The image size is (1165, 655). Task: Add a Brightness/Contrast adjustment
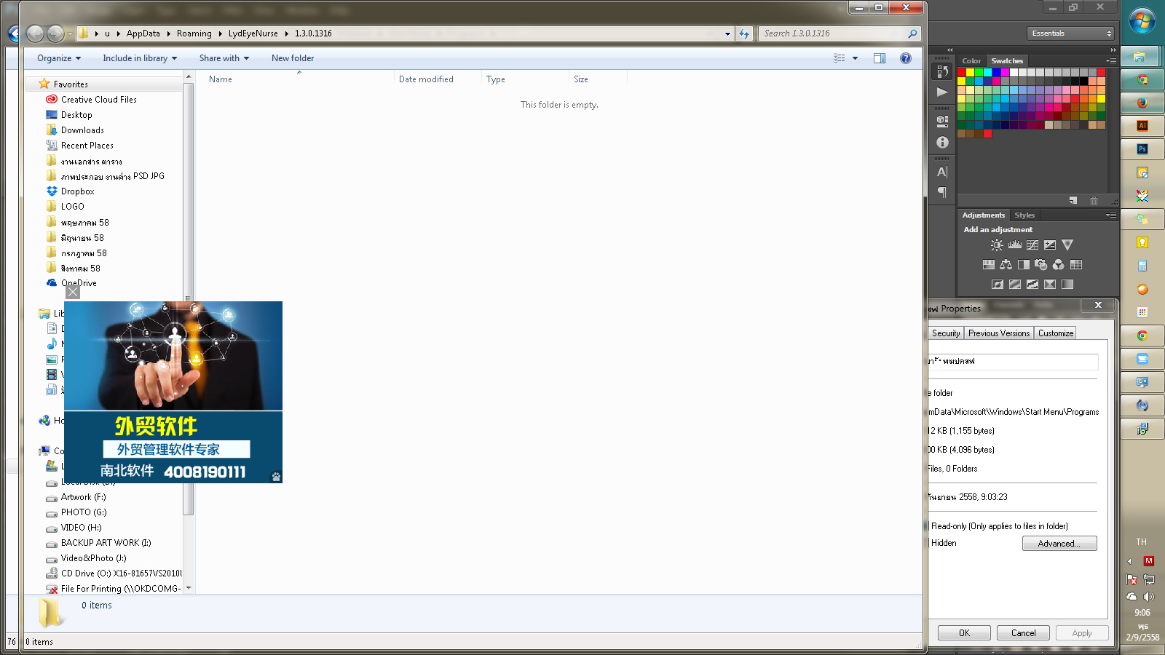pos(997,245)
